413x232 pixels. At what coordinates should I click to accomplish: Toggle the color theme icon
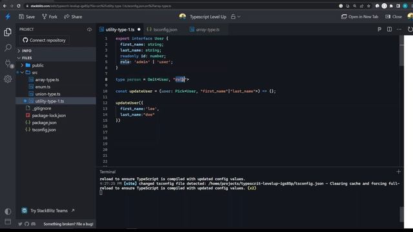[8, 211]
